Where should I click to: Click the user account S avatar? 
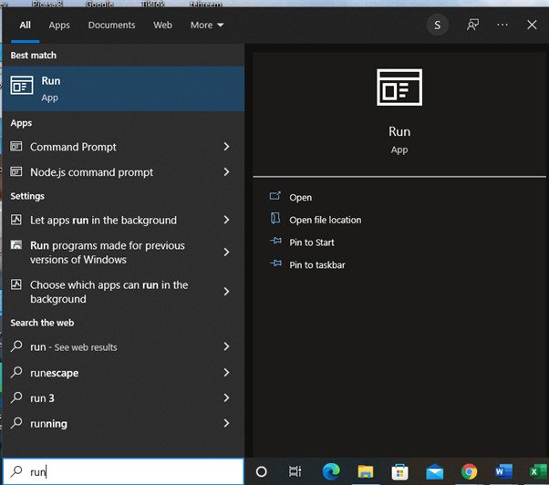pyautogui.click(x=437, y=25)
